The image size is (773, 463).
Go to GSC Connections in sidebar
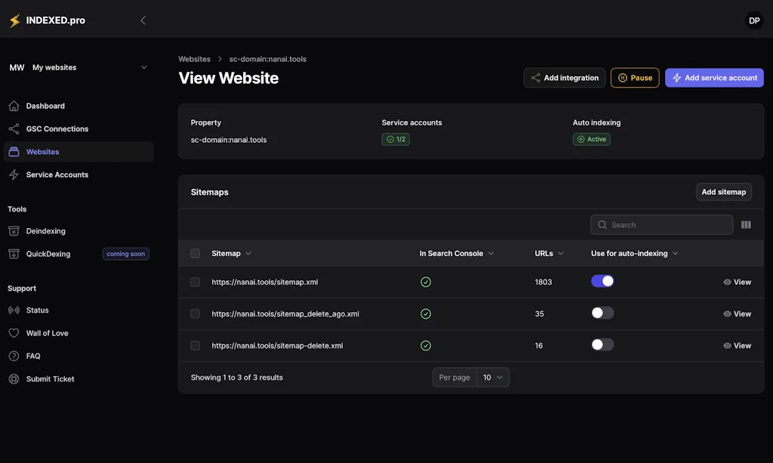click(x=57, y=129)
